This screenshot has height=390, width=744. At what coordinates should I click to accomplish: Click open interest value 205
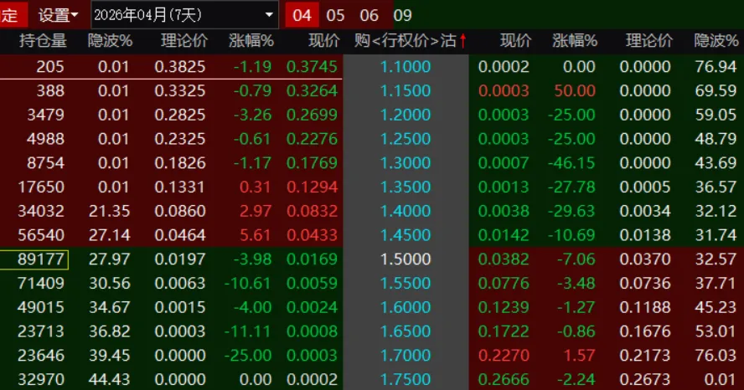pos(49,66)
